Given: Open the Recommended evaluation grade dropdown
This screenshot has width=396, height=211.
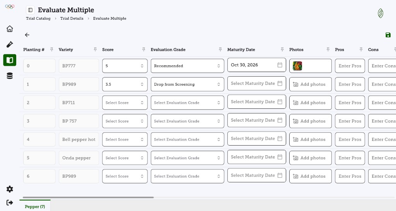Looking at the screenshot, I should coord(188,66).
